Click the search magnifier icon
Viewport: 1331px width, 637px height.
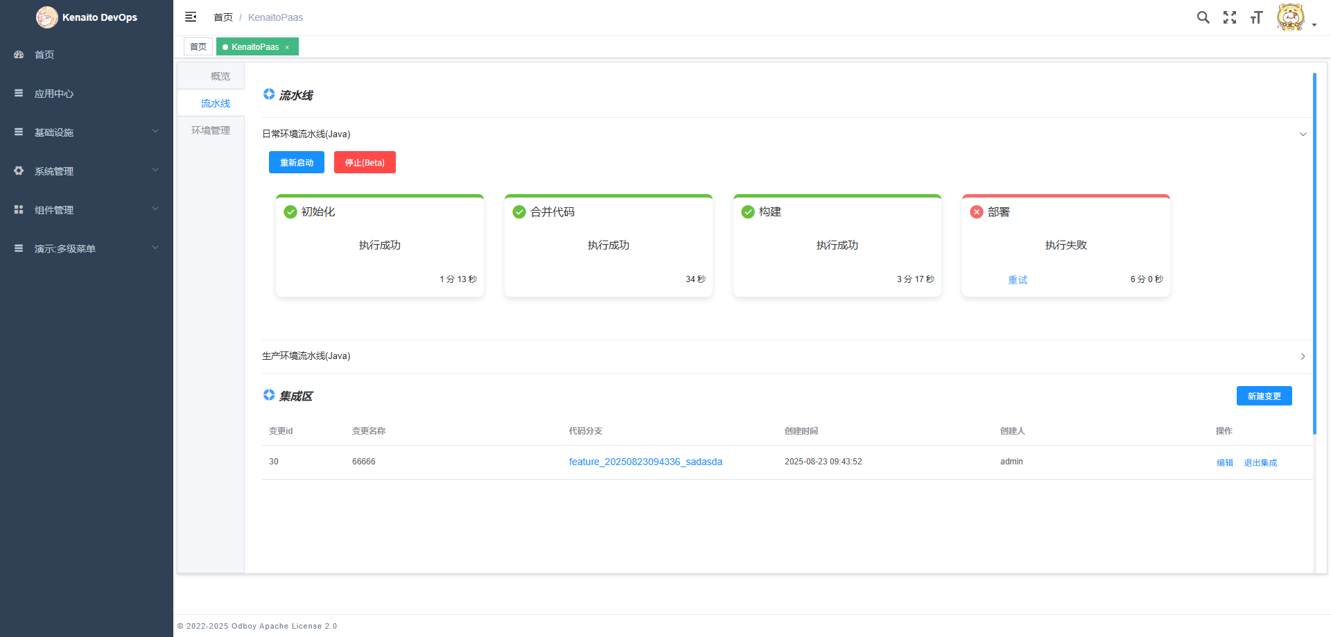coord(1203,17)
